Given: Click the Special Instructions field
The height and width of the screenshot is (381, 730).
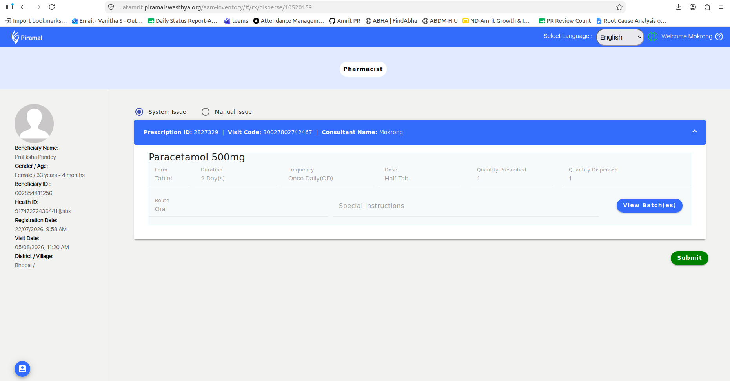Looking at the screenshot, I should coord(466,206).
